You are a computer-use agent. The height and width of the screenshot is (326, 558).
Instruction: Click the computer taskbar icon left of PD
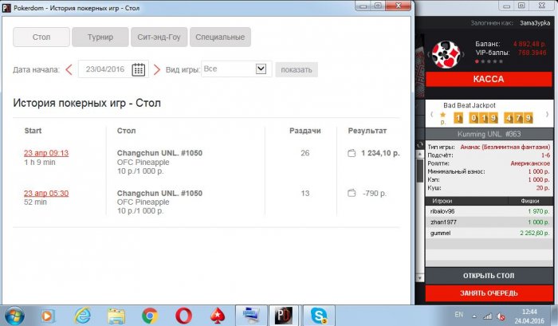tap(251, 316)
